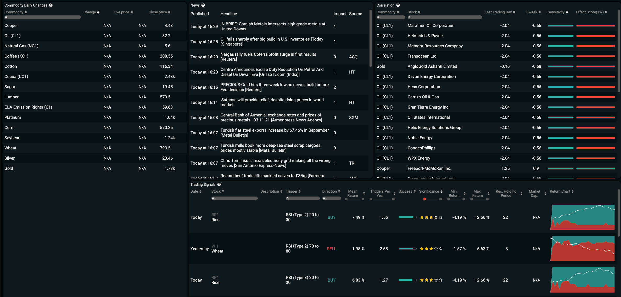Click the Correlation Stock search field

point(445,17)
